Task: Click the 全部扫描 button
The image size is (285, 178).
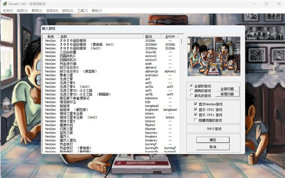Action: click(x=227, y=89)
